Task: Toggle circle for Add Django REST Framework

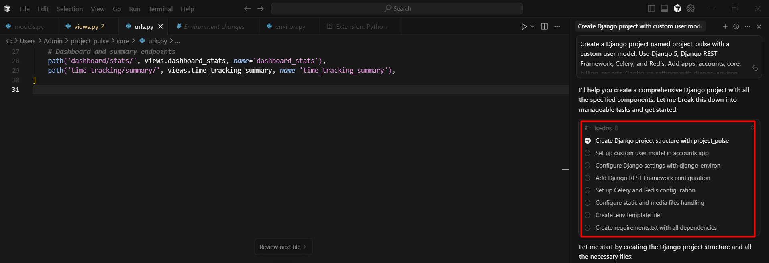Action: (x=587, y=178)
